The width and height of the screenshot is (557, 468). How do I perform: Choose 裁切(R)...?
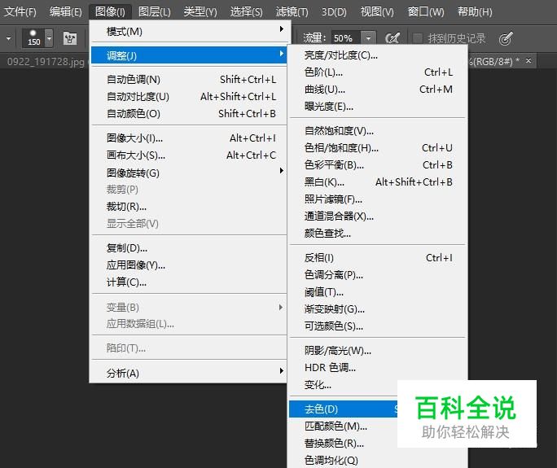(189, 206)
